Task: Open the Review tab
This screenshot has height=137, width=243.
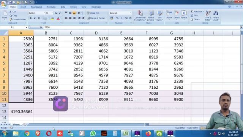Action: (x=73, y=7)
